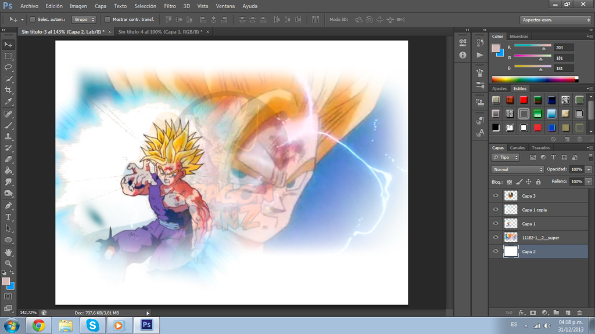
Task: Open Skype from the taskbar
Action: click(x=92, y=325)
